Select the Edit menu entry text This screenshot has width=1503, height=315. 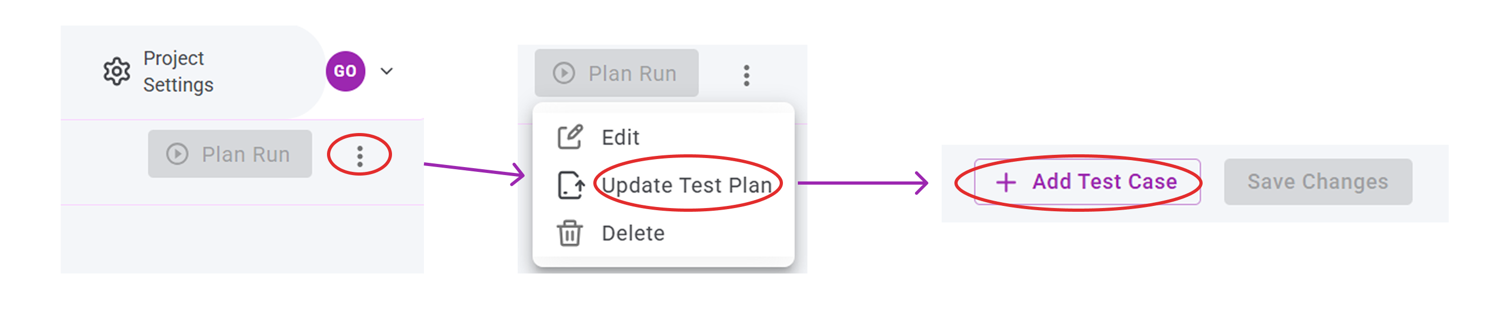620,138
